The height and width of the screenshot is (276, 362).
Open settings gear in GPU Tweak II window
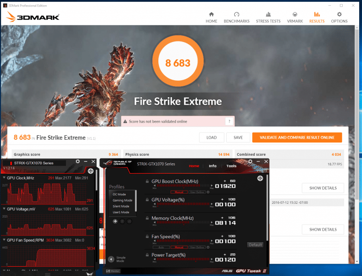(x=250, y=161)
